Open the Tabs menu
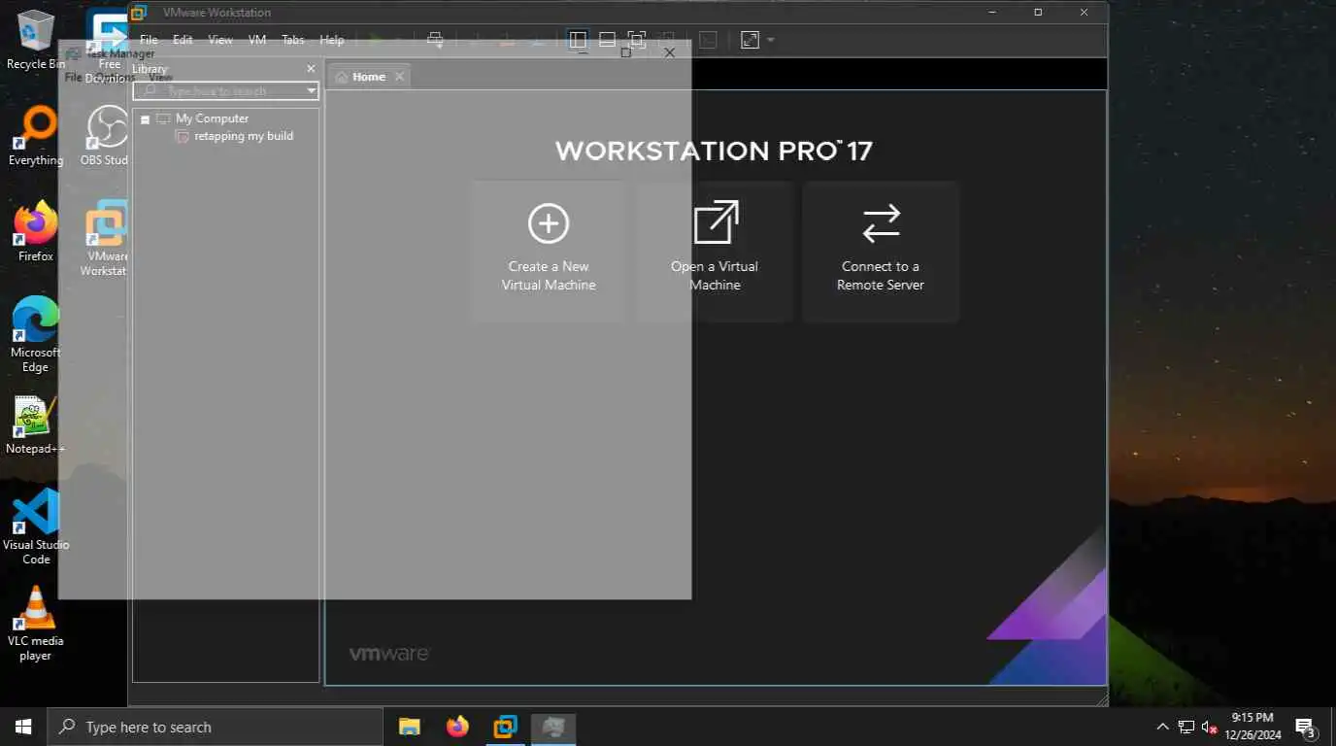Screen dimensions: 1336x746 point(293,40)
